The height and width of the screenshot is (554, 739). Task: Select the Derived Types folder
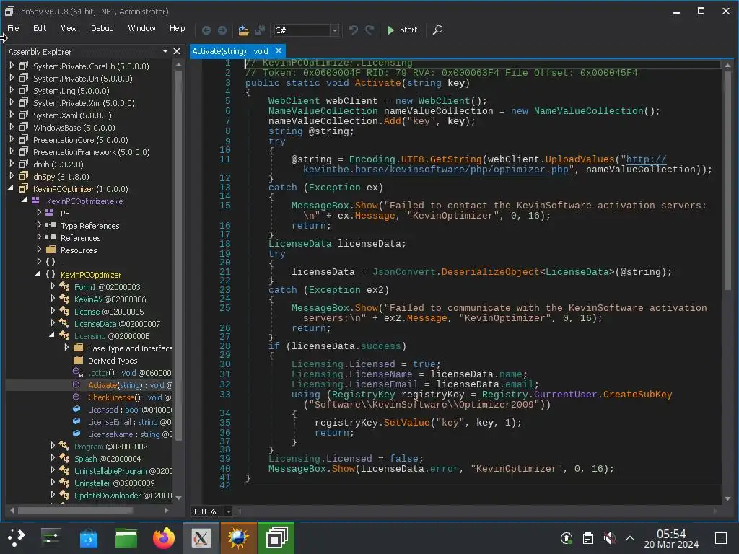tap(112, 361)
